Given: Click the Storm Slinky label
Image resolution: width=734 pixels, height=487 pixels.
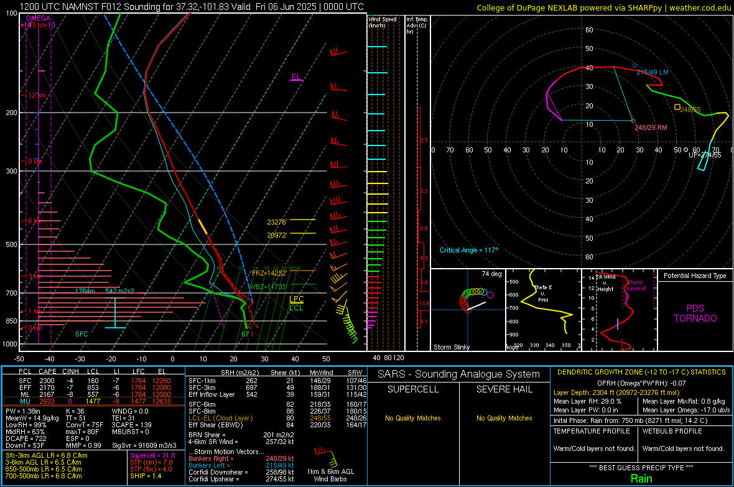Looking at the screenshot, I should (451, 347).
